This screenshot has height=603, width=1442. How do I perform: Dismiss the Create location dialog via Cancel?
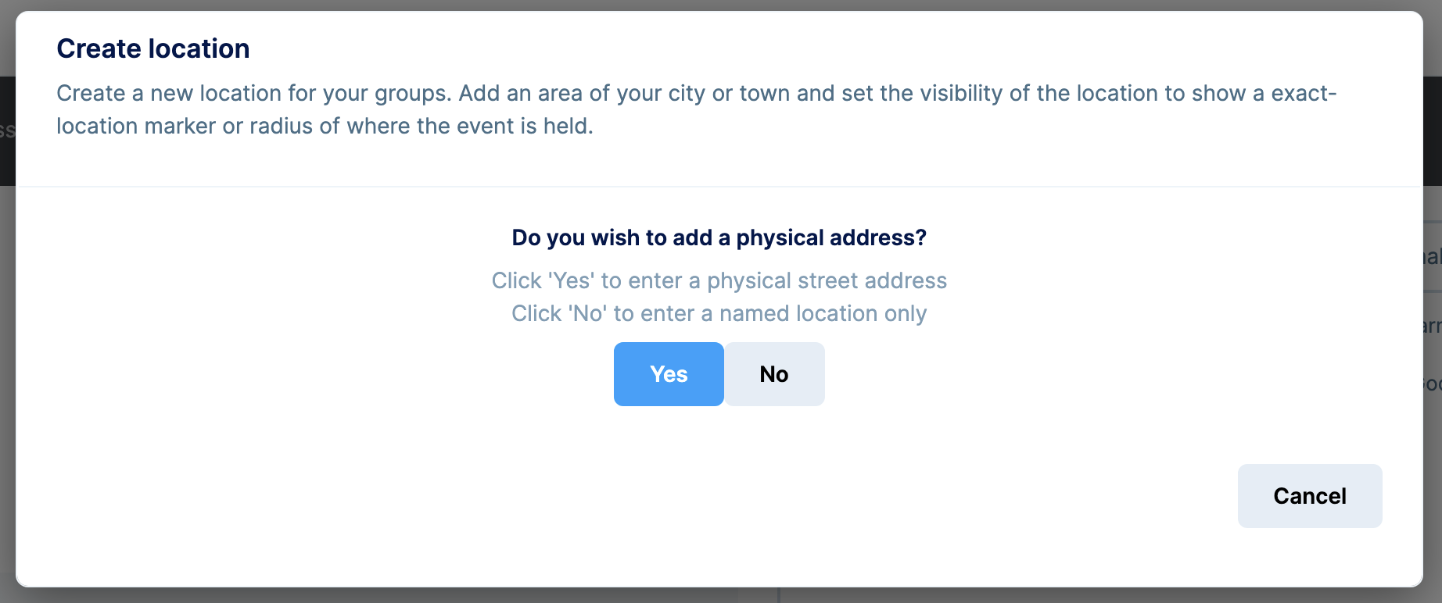pos(1310,496)
